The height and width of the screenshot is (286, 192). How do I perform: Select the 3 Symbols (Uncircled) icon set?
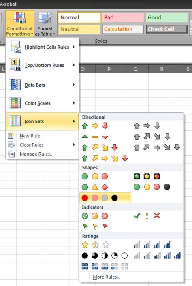pyautogui.click(x=147, y=216)
